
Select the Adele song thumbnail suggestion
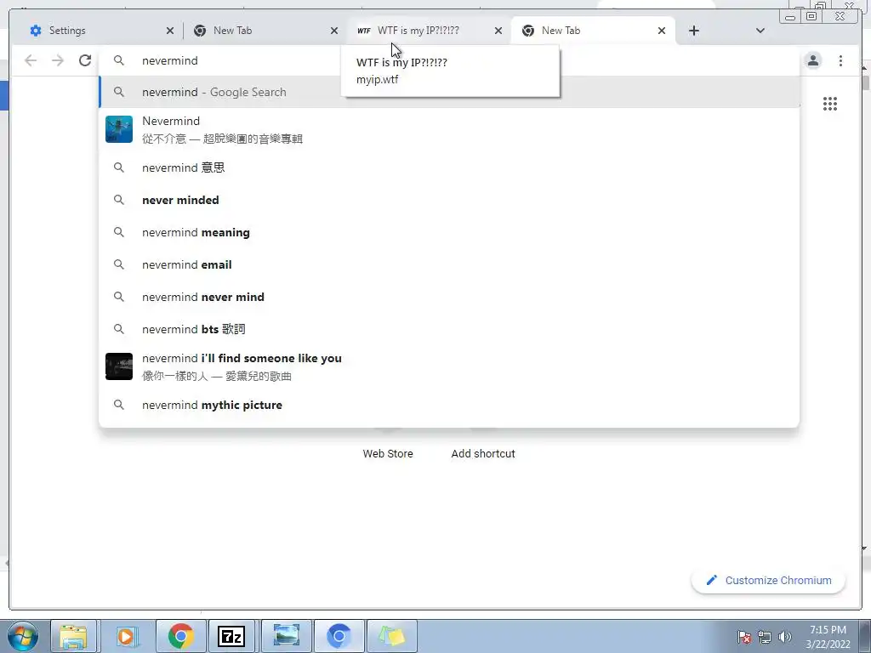119,366
